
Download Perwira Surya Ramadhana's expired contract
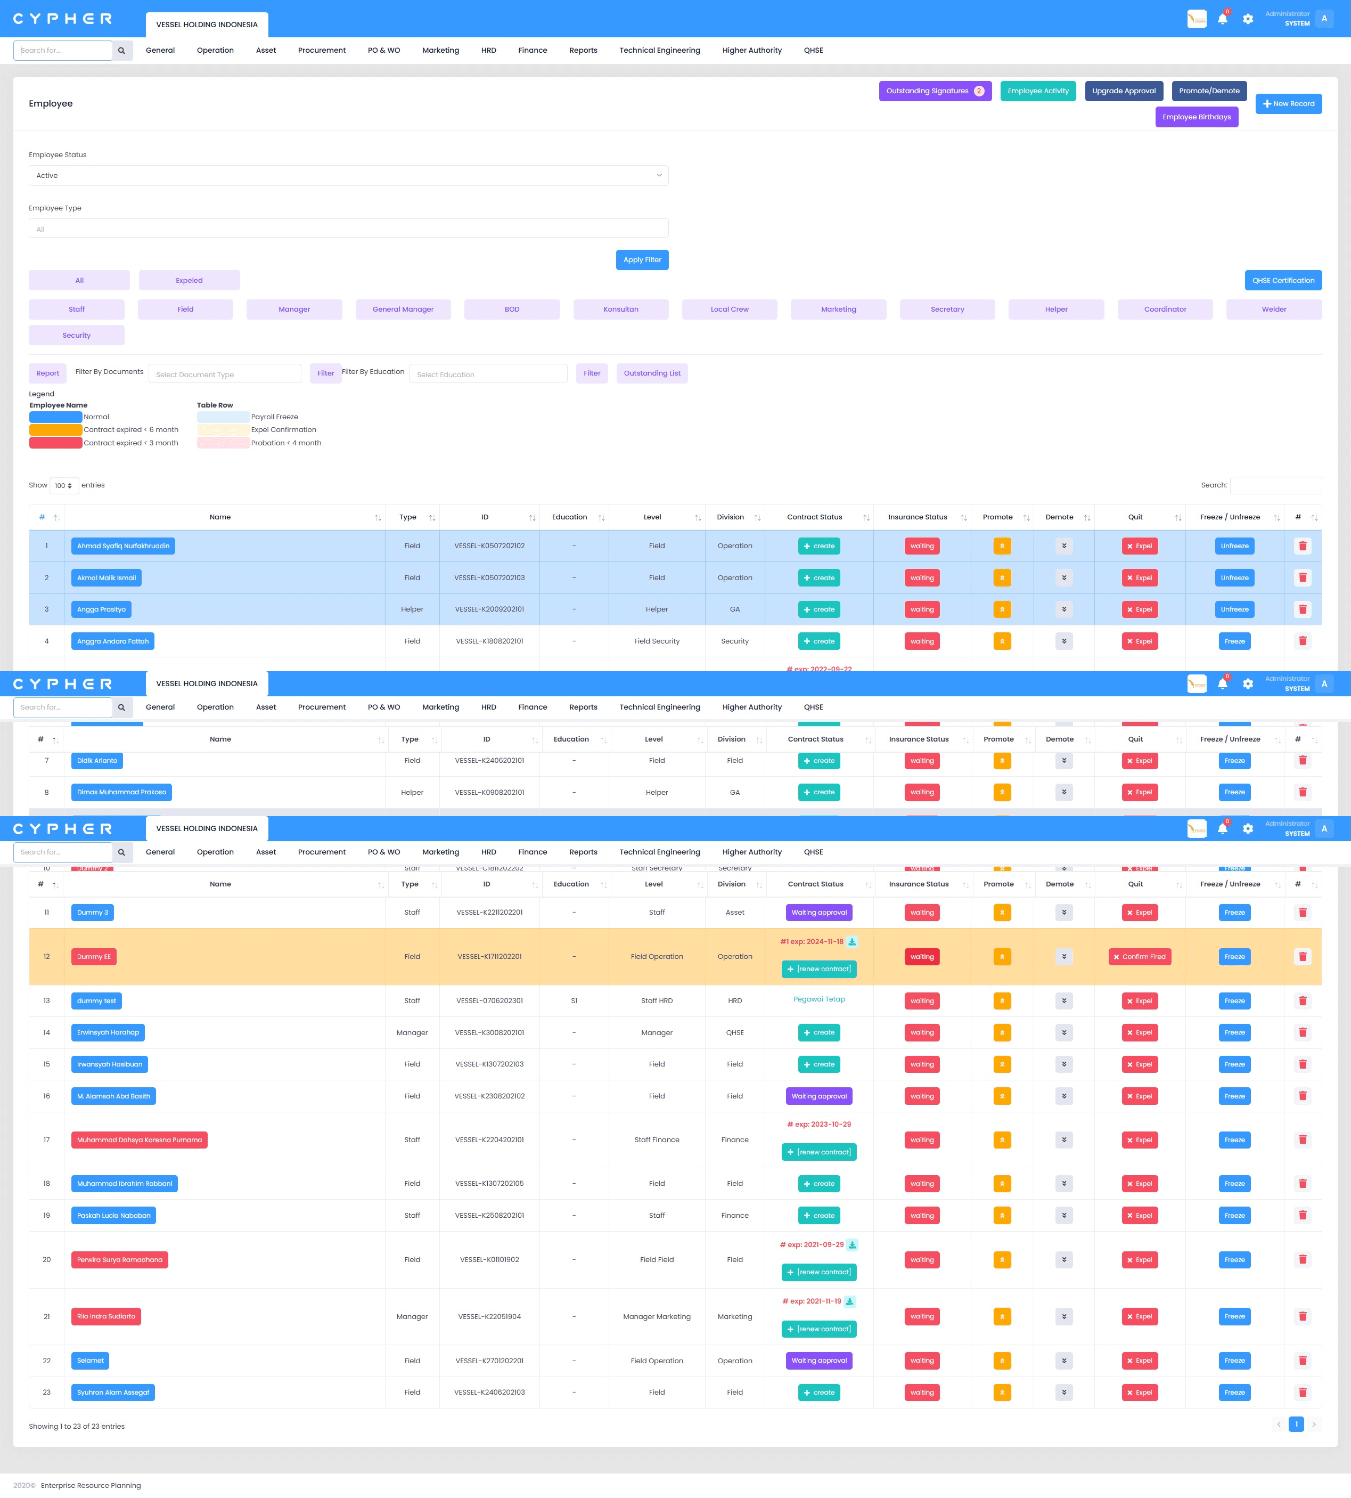(852, 1245)
